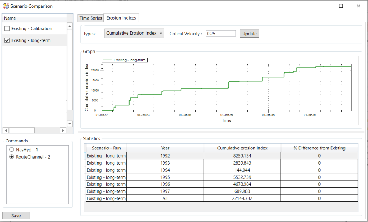
Task: Enable the Existing - Calibration checkbox
Action: [x=7, y=29]
